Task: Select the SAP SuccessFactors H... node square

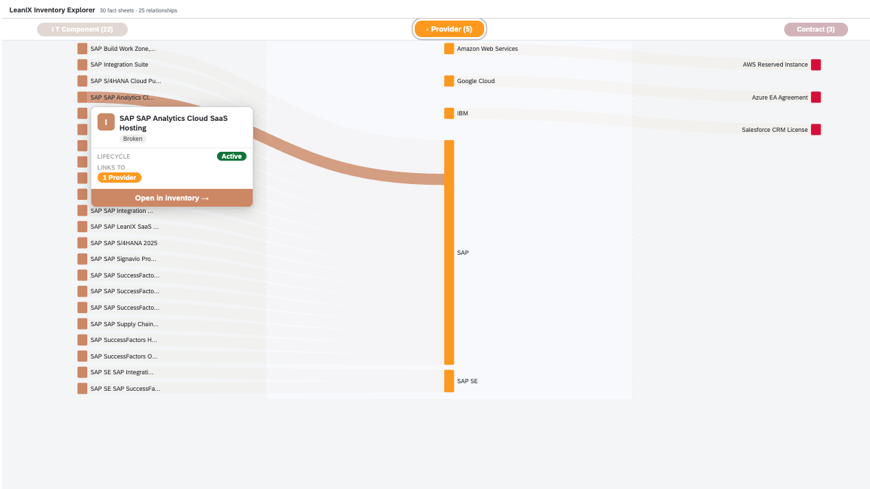Action: [x=82, y=340]
